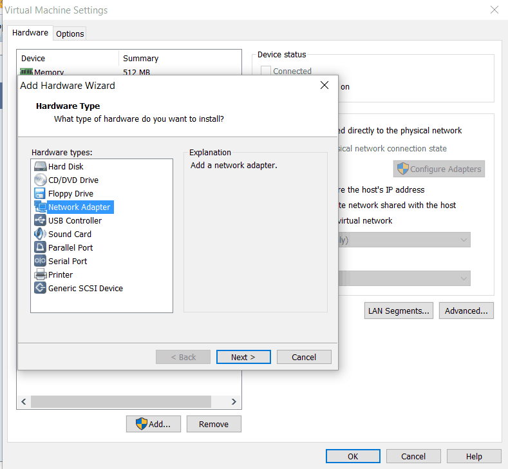This screenshot has height=469, width=508.
Task: Choose the Sound Card speaker icon
Action: (40, 234)
